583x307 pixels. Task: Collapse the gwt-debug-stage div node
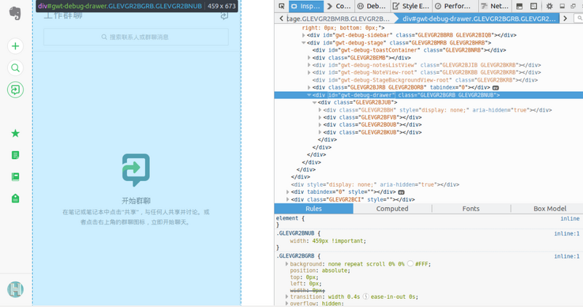303,43
